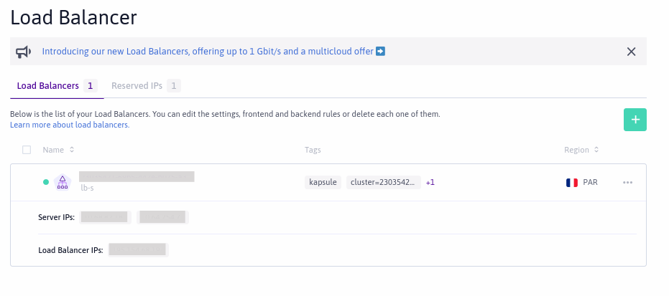Click the French flag in Region column
The image size is (669, 296).
pyautogui.click(x=572, y=182)
